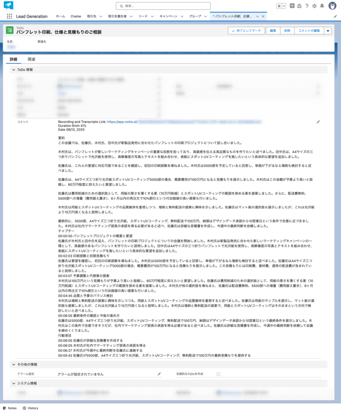Image resolution: width=341 pixels, height=413 pixels.
Task: Click the 要約 heading text
Action: [61, 138]
